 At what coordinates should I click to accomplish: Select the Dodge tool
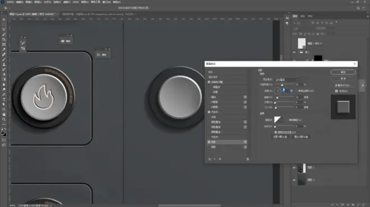tap(4, 90)
